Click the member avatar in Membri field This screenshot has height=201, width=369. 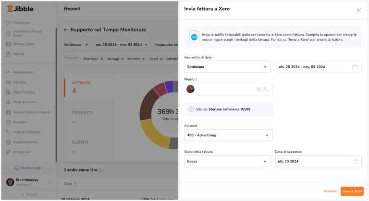[x=190, y=89]
